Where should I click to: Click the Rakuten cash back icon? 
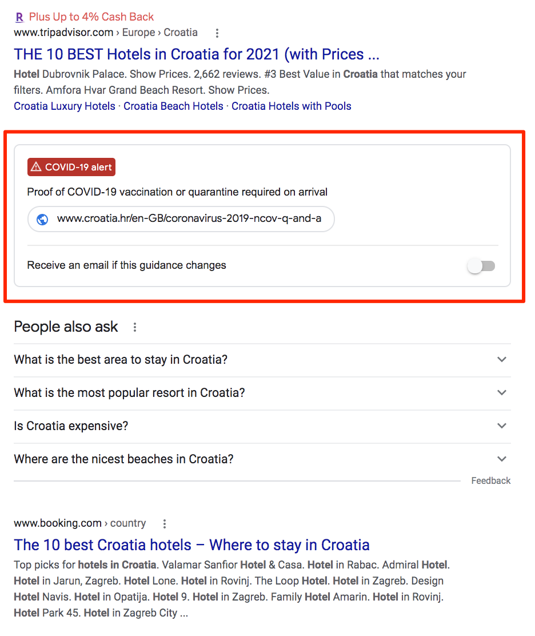pyautogui.click(x=19, y=17)
